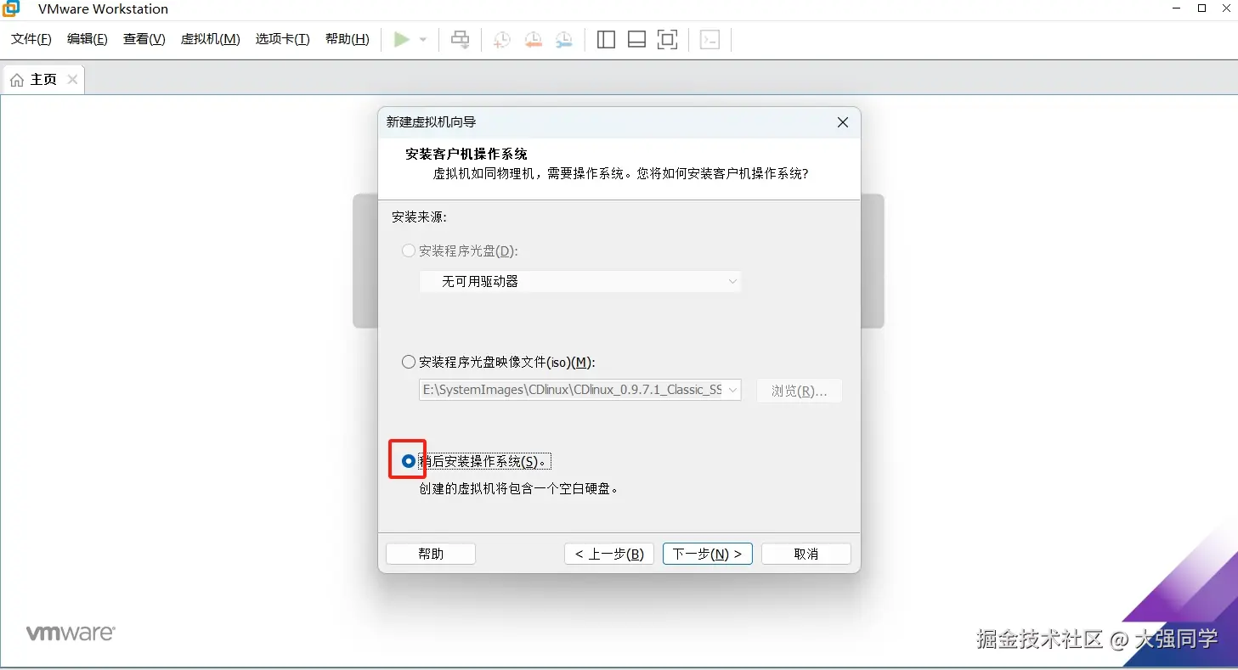This screenshot has height=670, width=1238.
Task: Click the 帮助 button in the wizard
Action: pyautogui.click(x=431, y=554)
